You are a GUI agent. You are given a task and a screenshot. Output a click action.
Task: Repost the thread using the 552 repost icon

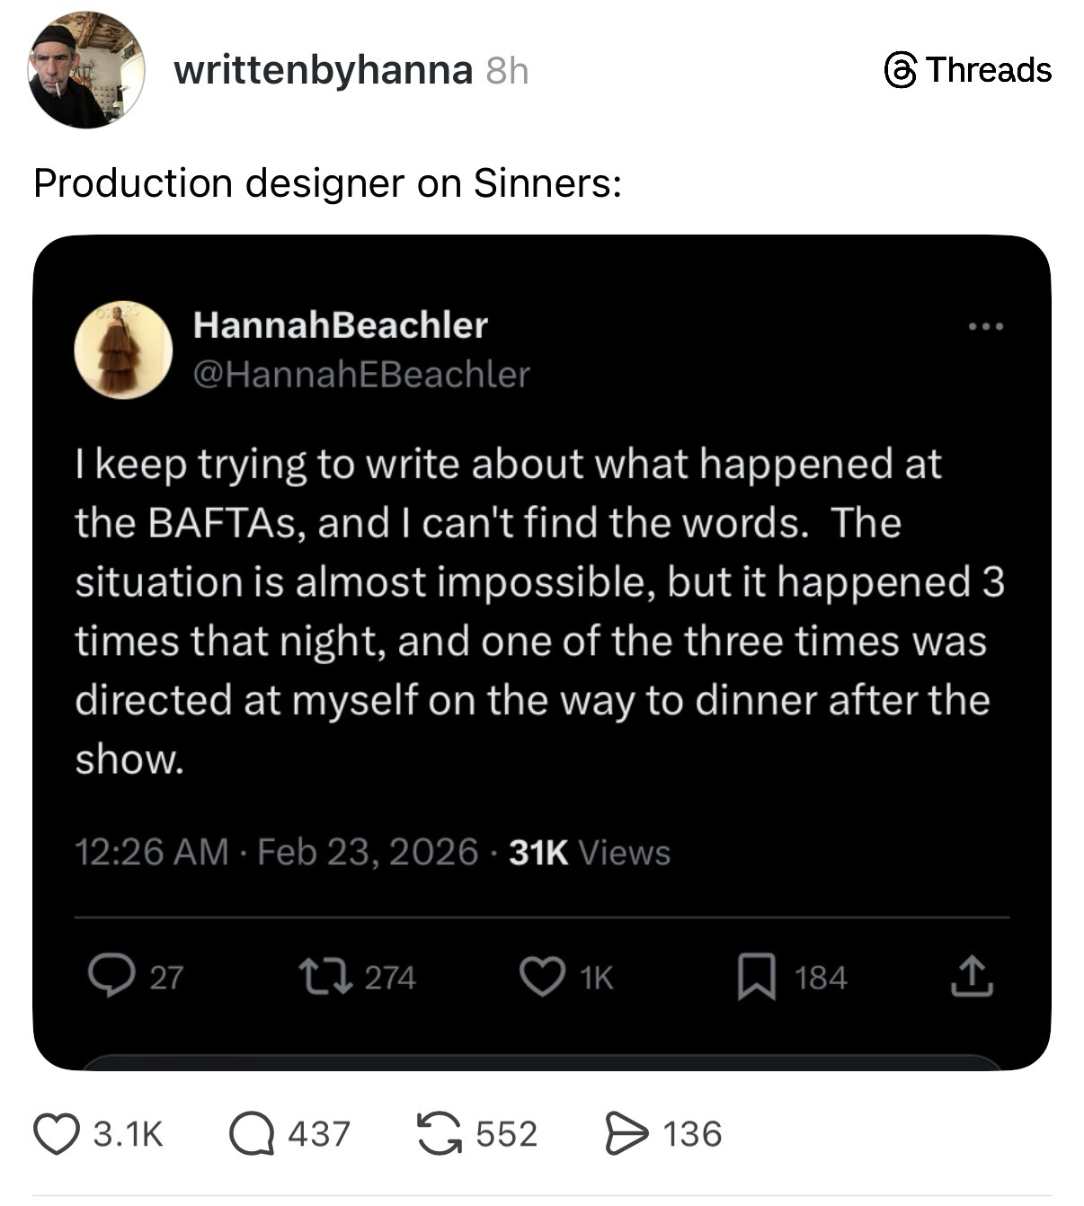tap(439, 1133)
